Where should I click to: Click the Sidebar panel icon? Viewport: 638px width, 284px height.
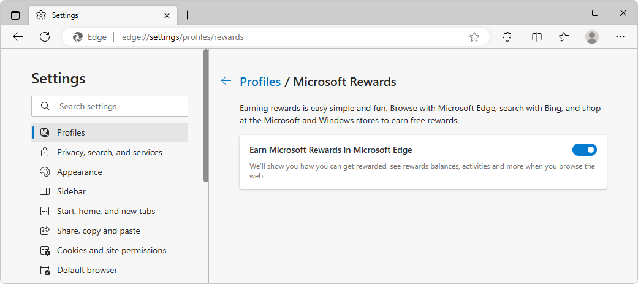coord(45,191)
